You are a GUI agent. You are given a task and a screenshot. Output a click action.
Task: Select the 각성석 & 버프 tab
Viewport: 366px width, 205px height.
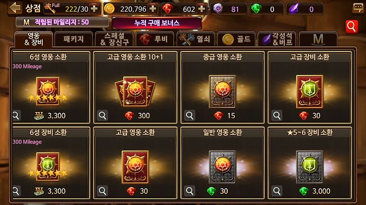[x=277, y=39]
